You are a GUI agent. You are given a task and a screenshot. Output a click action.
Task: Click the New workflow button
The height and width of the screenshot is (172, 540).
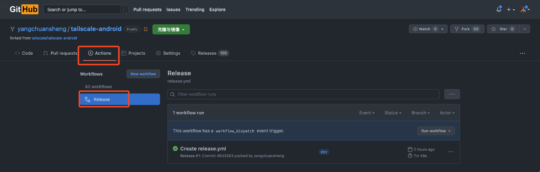(x=143, y=74)
